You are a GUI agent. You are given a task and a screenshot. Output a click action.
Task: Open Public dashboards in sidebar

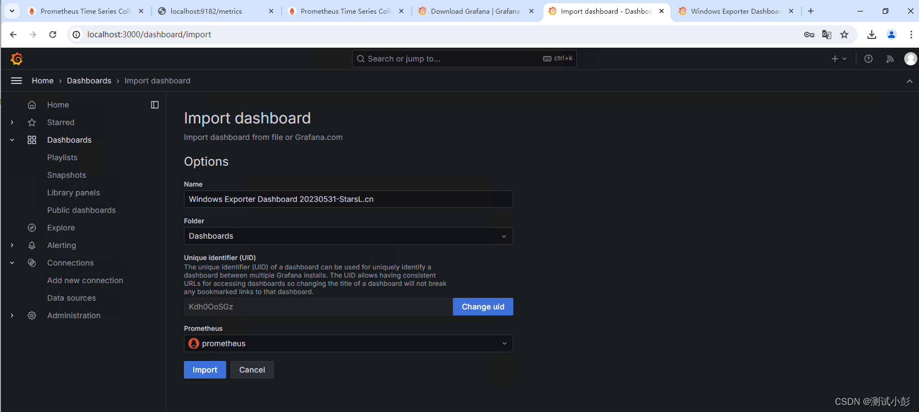point(81,210)
